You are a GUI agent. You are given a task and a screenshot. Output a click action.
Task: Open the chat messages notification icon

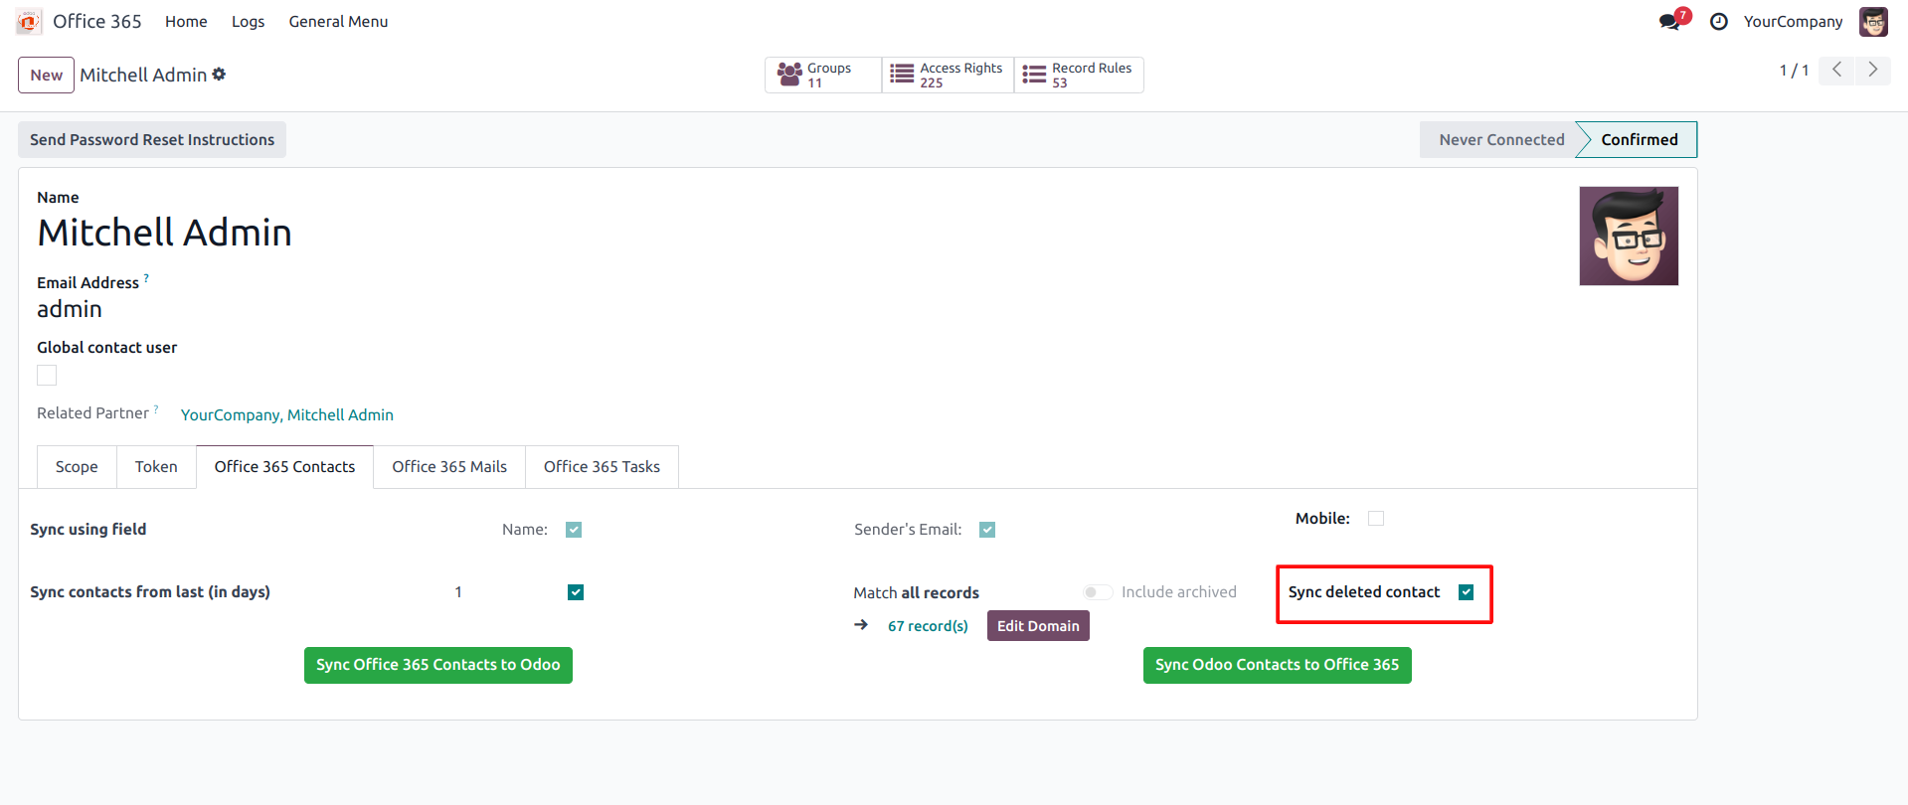(x=1670, y=22)
